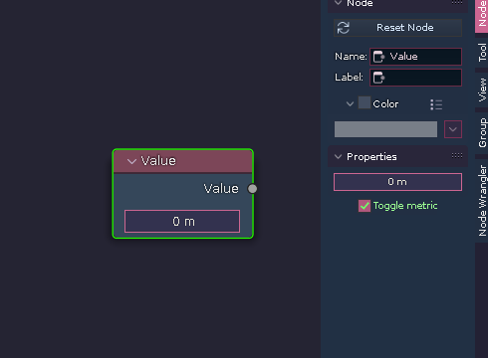Switch to the View sidebar tab
Image resolution: width=488 pixels, height=358 pixels.
click(482, 89)
